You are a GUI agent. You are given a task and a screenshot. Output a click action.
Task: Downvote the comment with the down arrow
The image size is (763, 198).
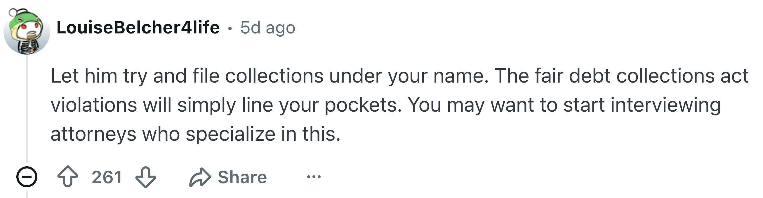pyautogui.click(x=145, y=177)
